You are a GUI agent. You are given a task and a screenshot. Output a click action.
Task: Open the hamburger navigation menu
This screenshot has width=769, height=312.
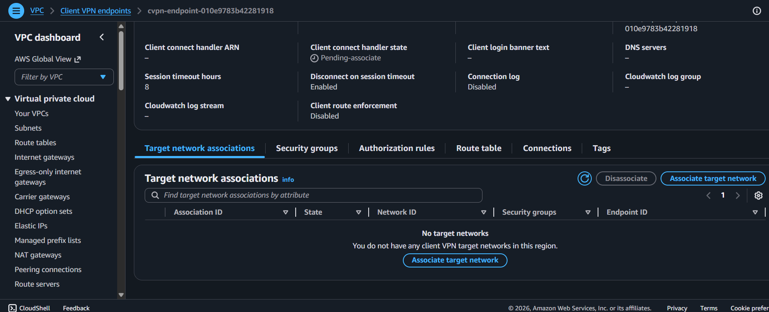click(x=16, y=11)
